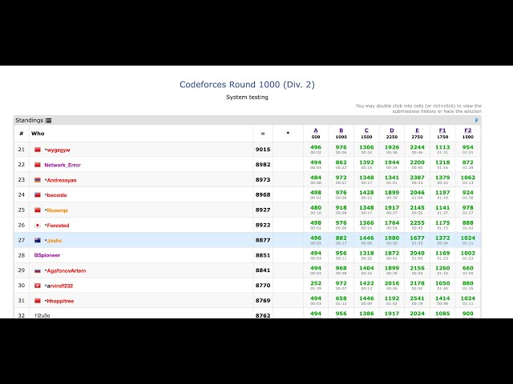The image size is (513, 384).
Task: Click Andreasyan's problem E cell 2387
Action: pyautogui.click(x=417, y=178)
